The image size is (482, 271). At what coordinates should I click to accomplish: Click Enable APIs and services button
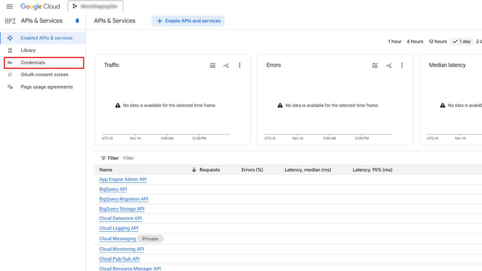pyautogui.click(x=188, y=21)
